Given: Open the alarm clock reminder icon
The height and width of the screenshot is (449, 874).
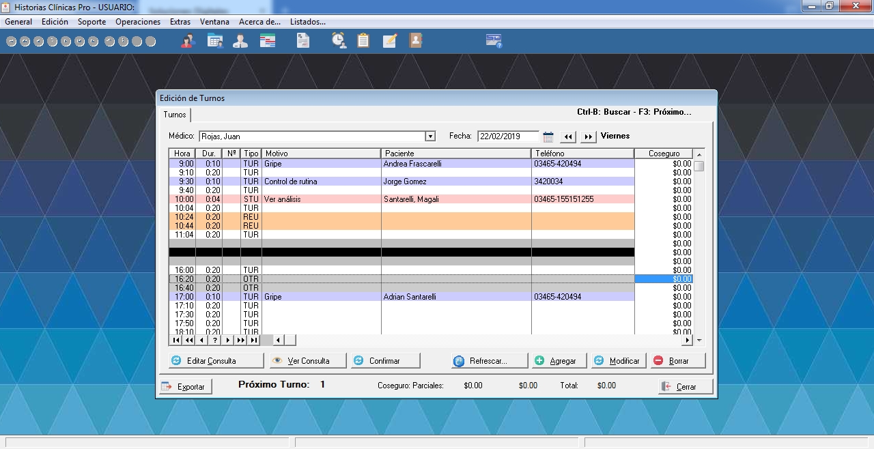Looking at the screenshot, I should pos(339,41).
